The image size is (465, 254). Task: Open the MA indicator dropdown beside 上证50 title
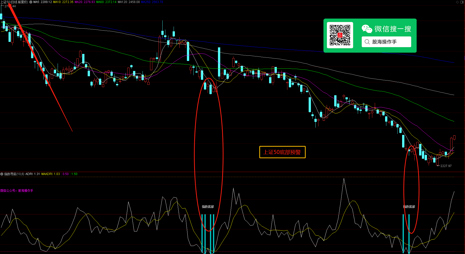click(x=31, y=2)
